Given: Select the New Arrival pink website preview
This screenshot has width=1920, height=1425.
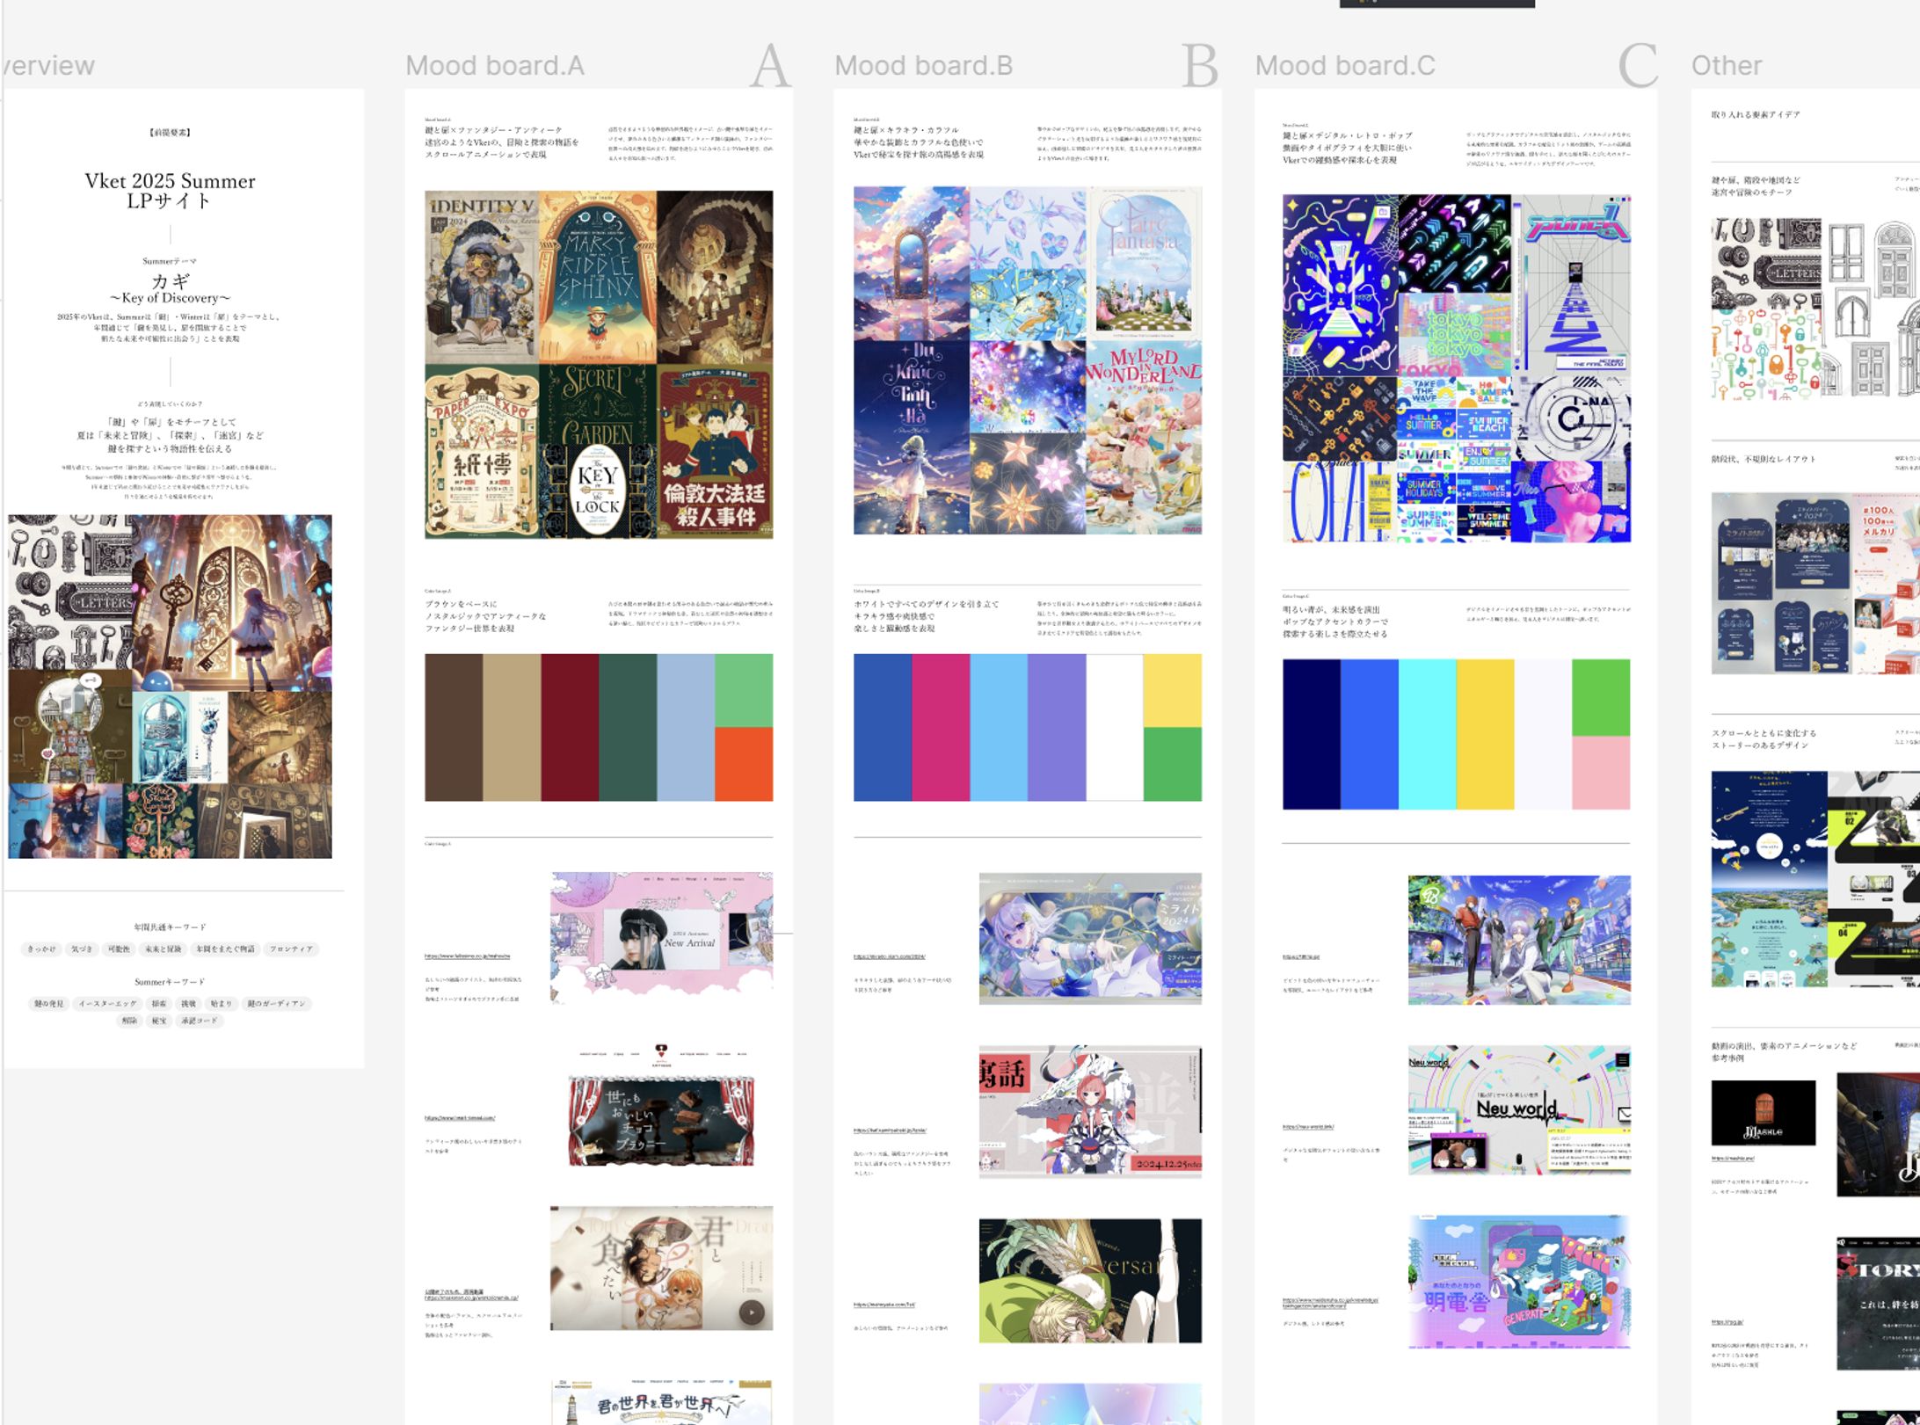Looking at the screenshot, I should click(x=662, y=938).
